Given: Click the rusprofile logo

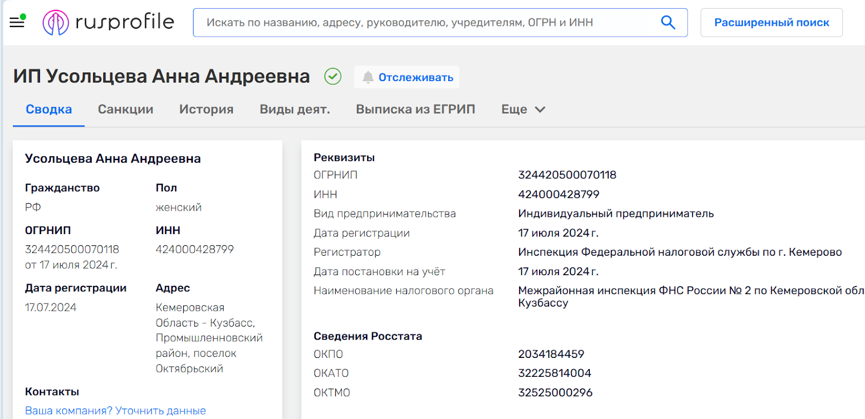Looking at the screenshot, I should (x=109, y=22).
